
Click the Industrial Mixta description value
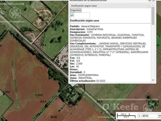[95, 29]
